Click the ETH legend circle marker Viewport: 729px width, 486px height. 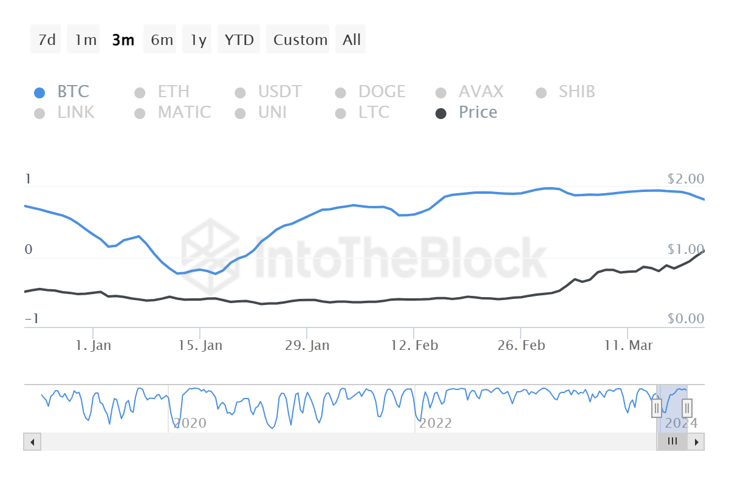[x=140, y=93]
